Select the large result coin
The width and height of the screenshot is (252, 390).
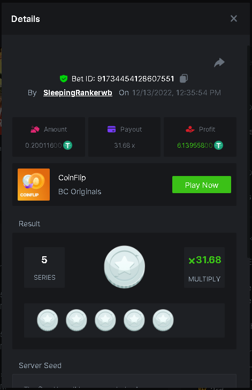click(x=124, y=267)
